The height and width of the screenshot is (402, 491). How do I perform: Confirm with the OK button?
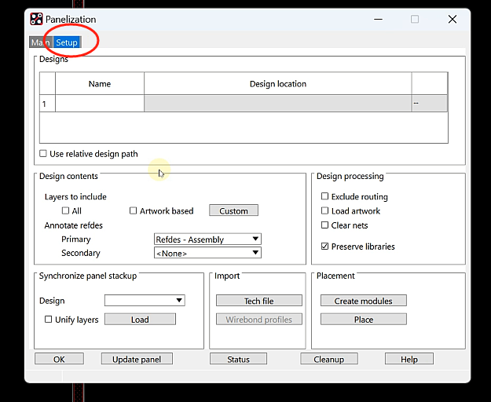59,359
